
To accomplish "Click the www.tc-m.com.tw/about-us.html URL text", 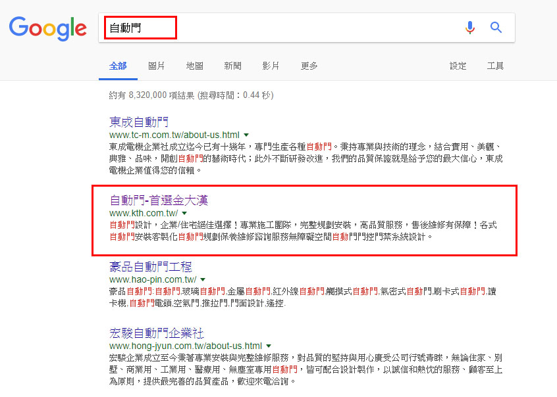I will click(x=174, y=135).
